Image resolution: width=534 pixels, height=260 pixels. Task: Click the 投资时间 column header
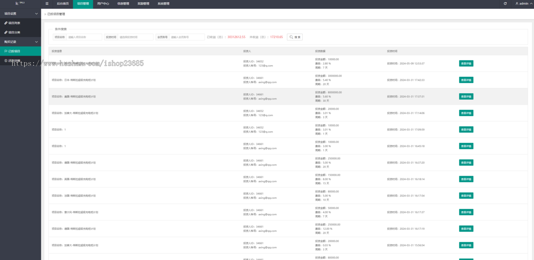click(392, 51)
